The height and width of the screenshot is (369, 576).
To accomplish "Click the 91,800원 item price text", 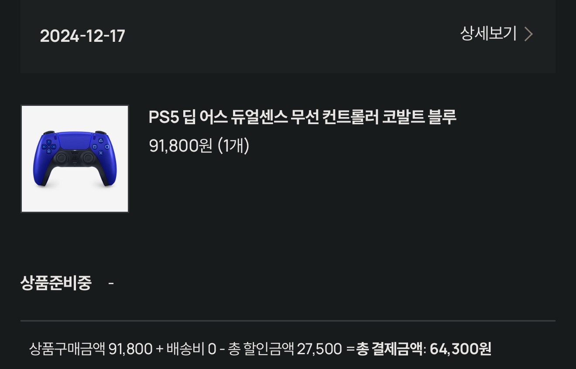I will pyautogui.click(x=180, y=146).
